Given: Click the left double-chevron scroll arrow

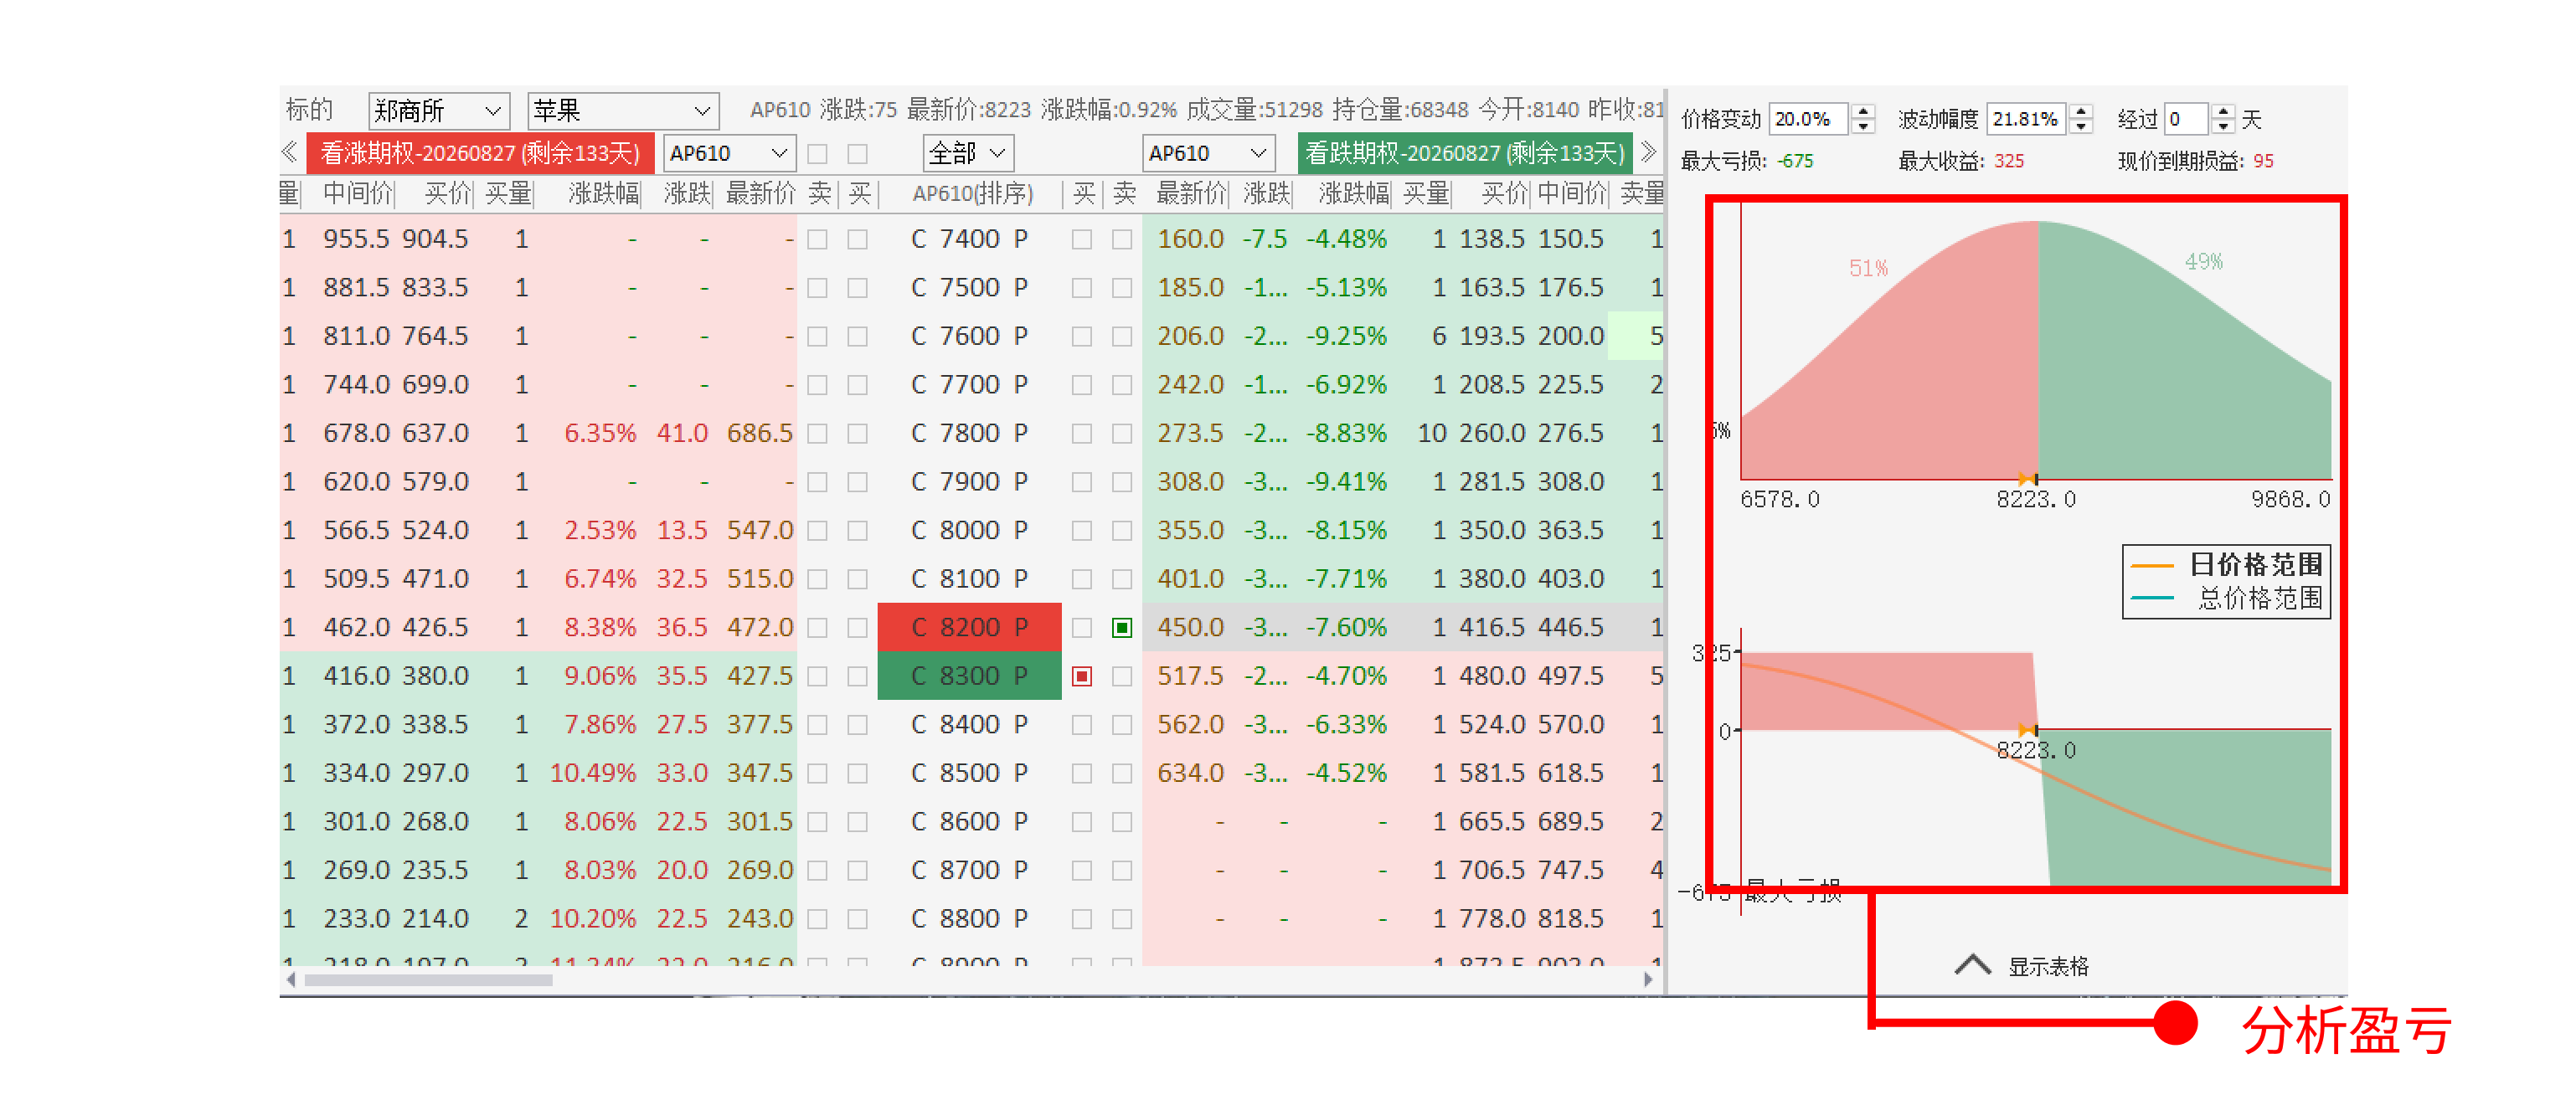Looking at the screenshot, I should (x=289, y=152).
